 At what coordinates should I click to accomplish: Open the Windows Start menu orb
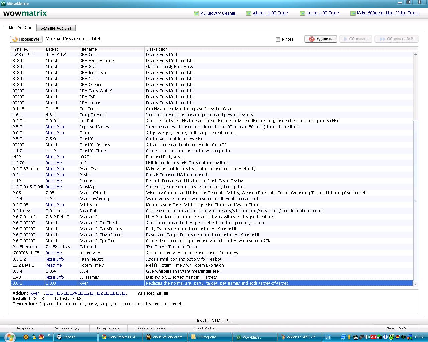pyautogui.click(x=10, y=337)
